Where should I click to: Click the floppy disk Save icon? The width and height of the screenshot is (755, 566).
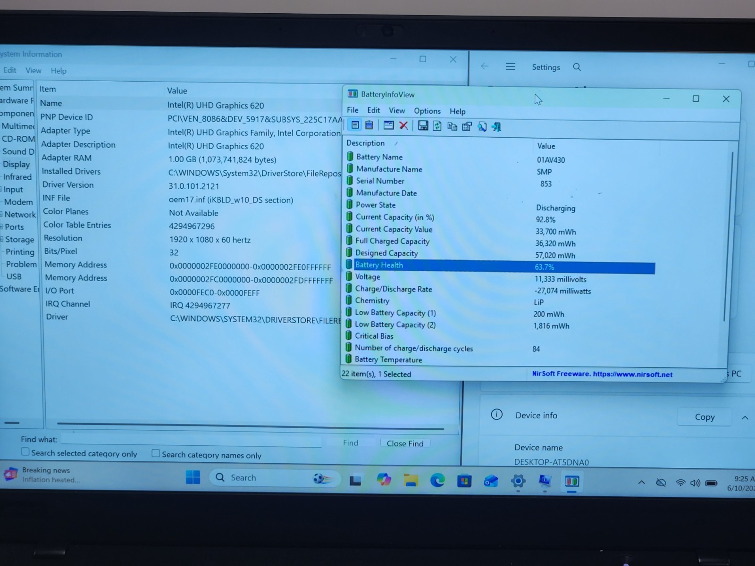423,125
